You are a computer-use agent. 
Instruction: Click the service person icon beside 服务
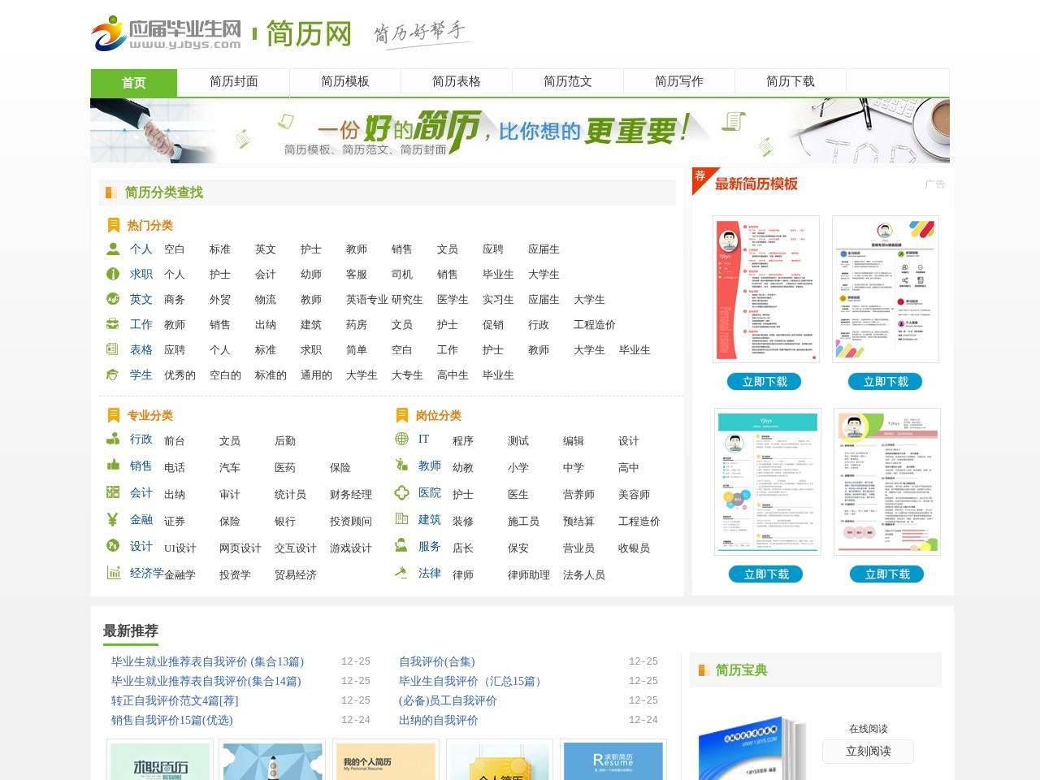click(x=401, y=546)
